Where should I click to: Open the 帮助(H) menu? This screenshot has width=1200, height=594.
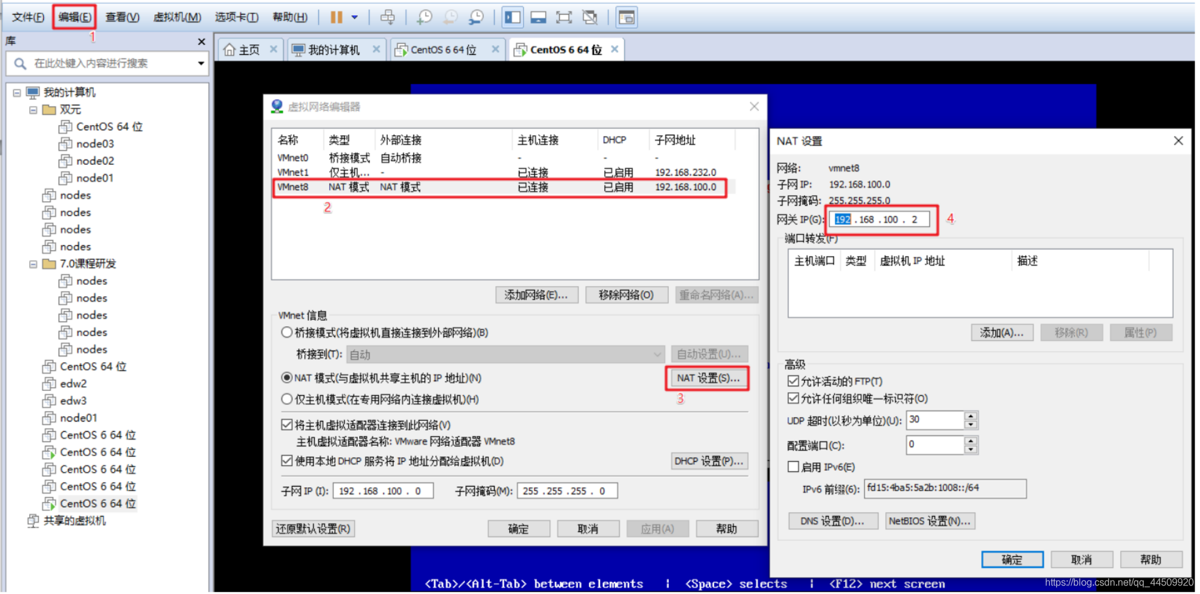[290, 17]
